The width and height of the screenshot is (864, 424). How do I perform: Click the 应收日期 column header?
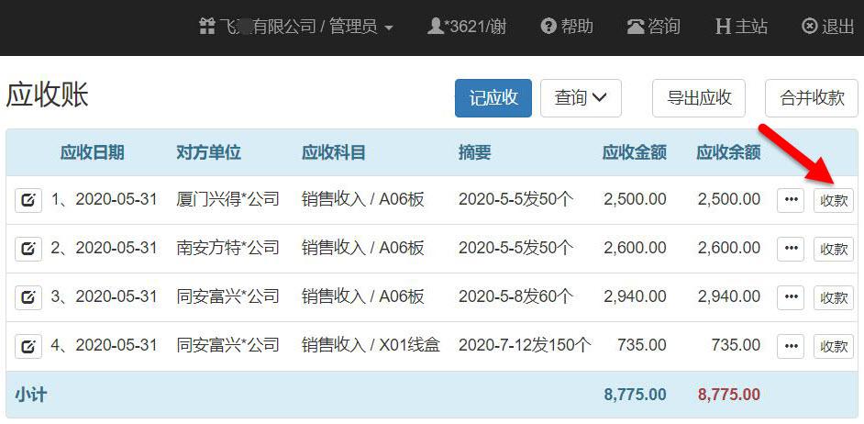[x=92, y=152]
